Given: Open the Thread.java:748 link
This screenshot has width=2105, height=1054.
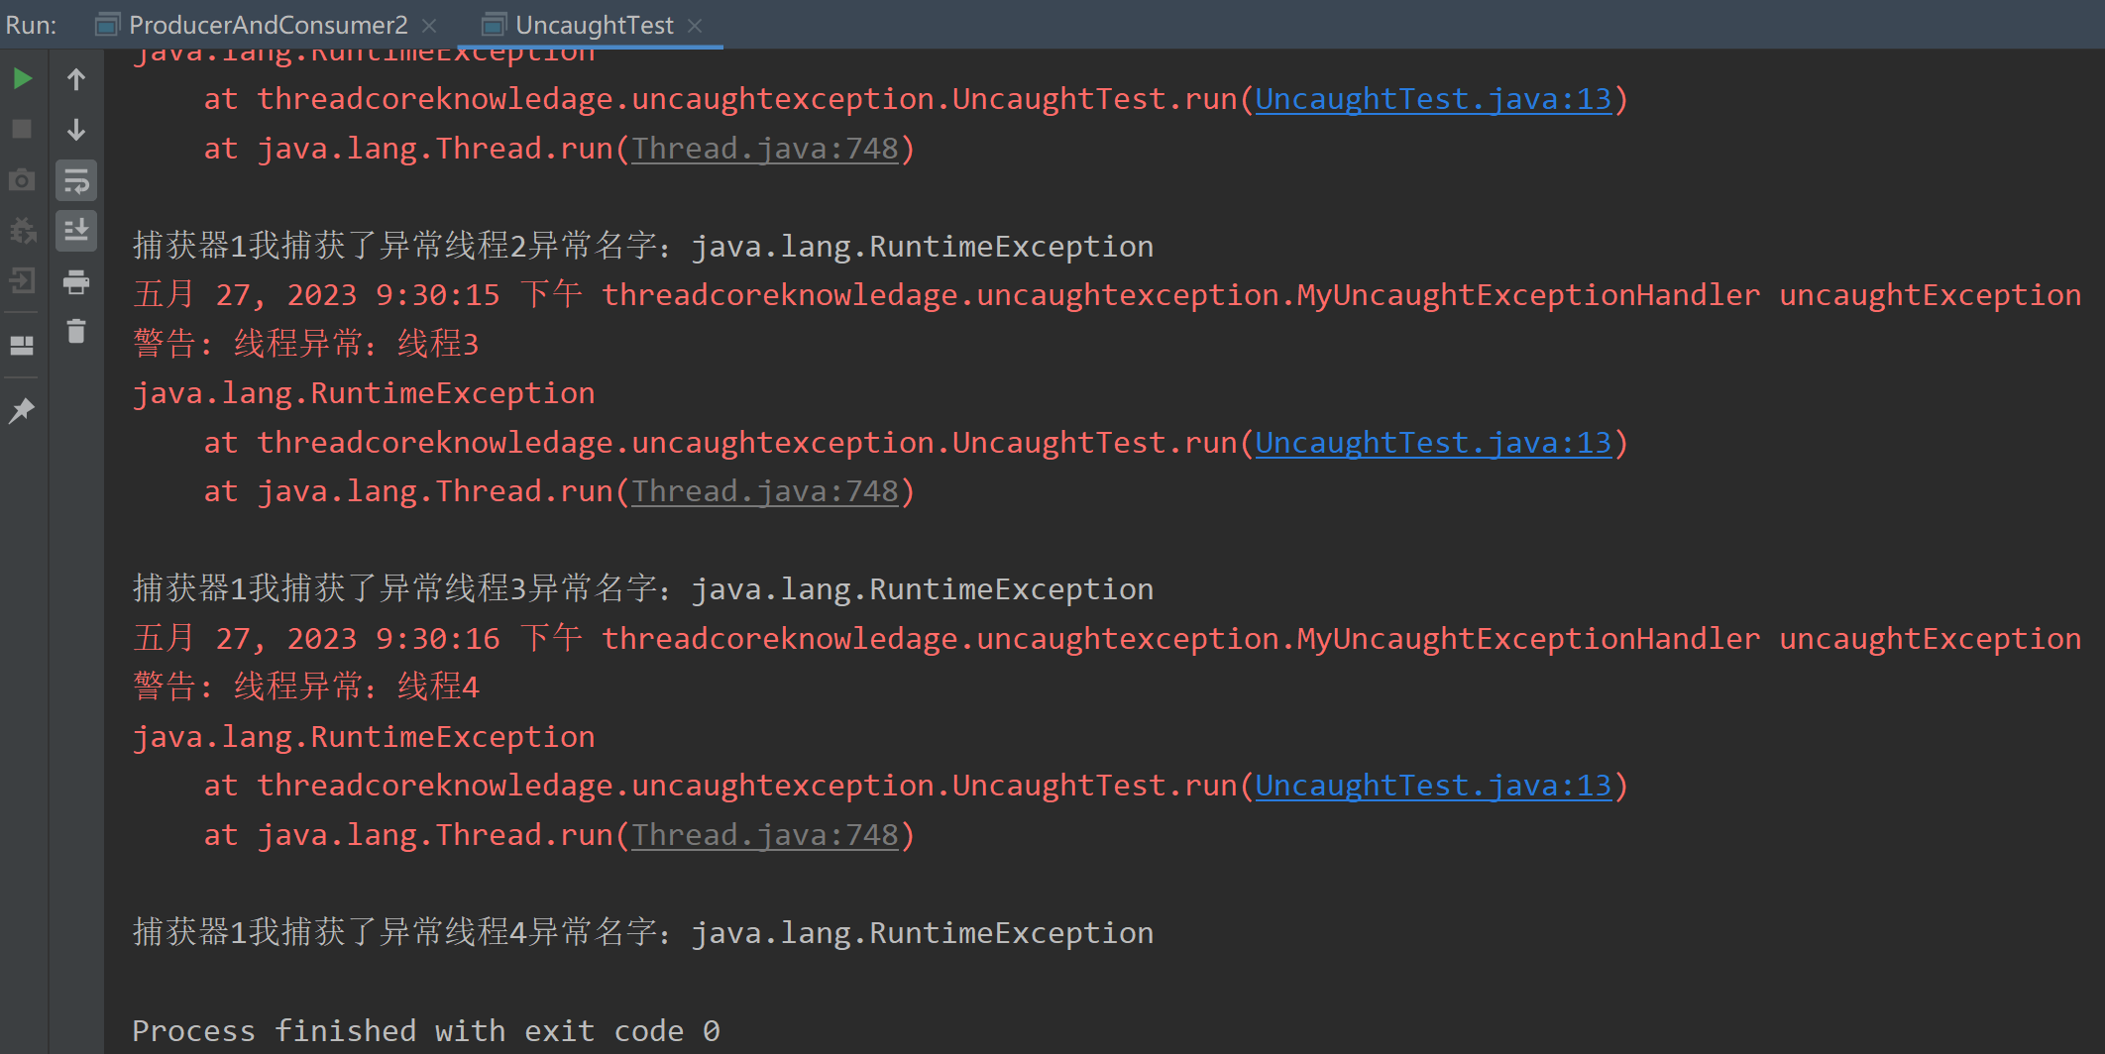Looking at the screenshot, I should tap(763, 148).
